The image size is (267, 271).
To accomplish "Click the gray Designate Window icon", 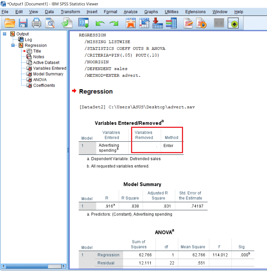I will 219,23.
